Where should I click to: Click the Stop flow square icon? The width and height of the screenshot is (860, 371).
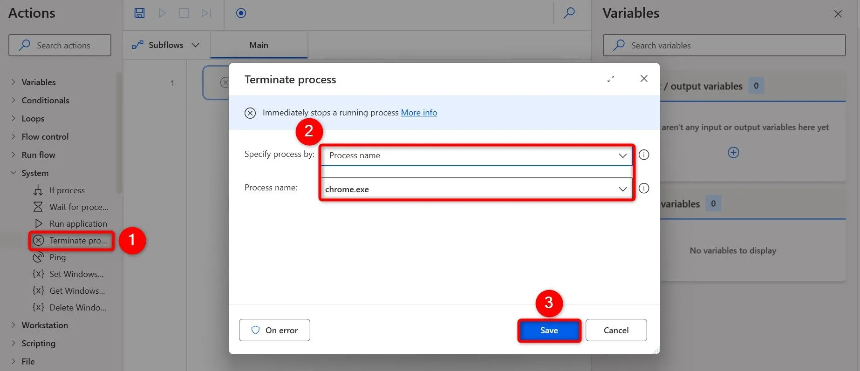(184, 13)
